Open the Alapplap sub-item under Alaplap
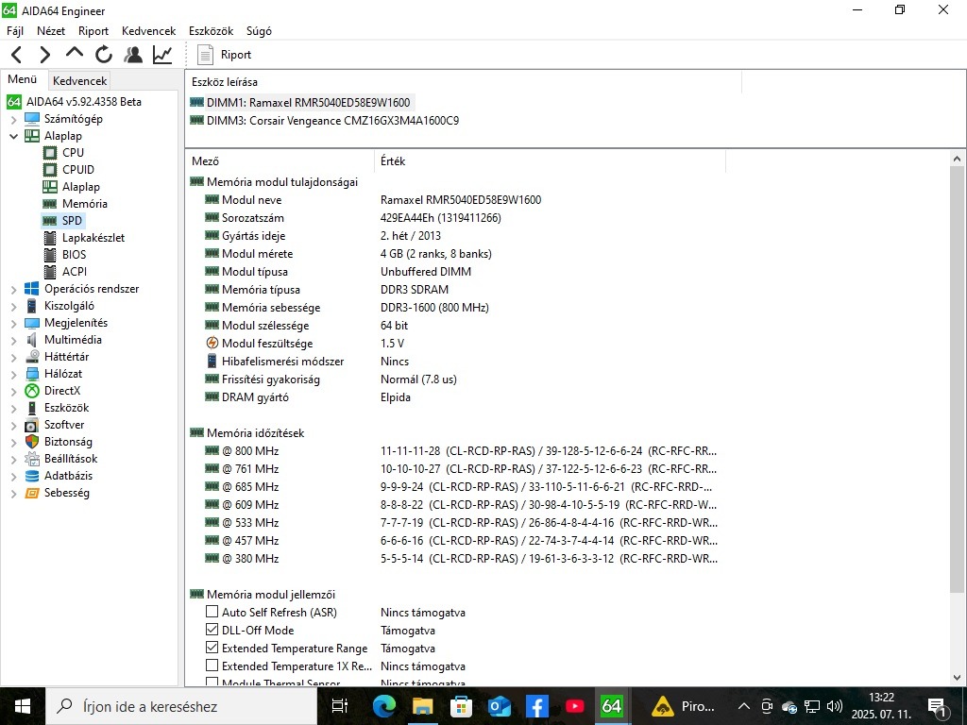Image resolution: width=967 pixels, height=725 pixels. point(80,187)
